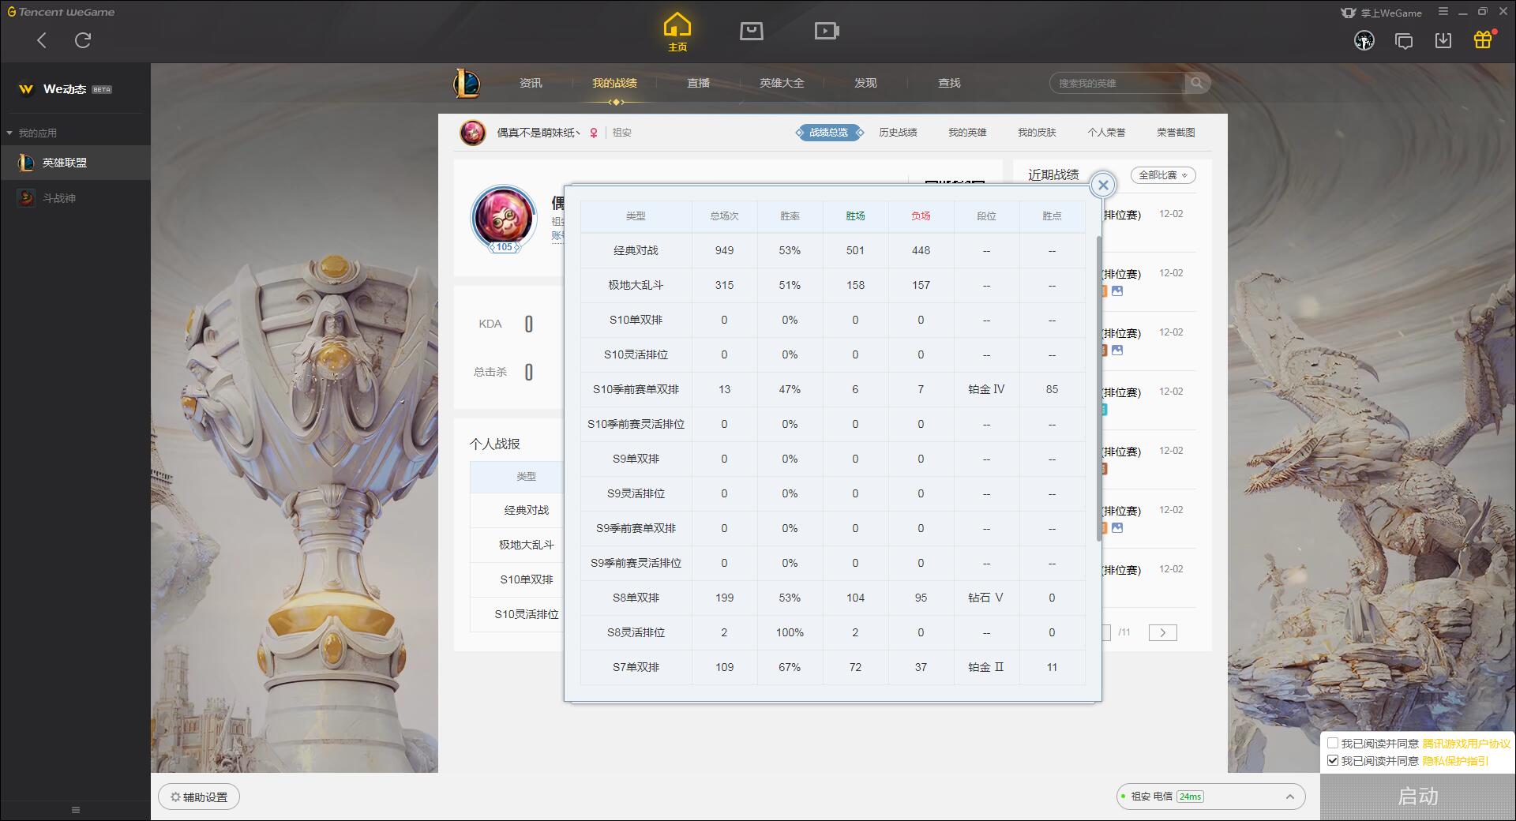Click the S8灵活排位 row label
Viewport: 1516px width, 821px height.
[636, 632]
